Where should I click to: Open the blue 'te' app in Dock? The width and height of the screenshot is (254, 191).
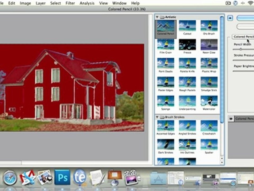[x=80, y=177]
